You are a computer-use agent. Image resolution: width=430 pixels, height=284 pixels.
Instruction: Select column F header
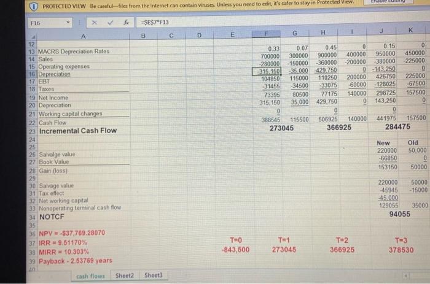click(266, 34)
